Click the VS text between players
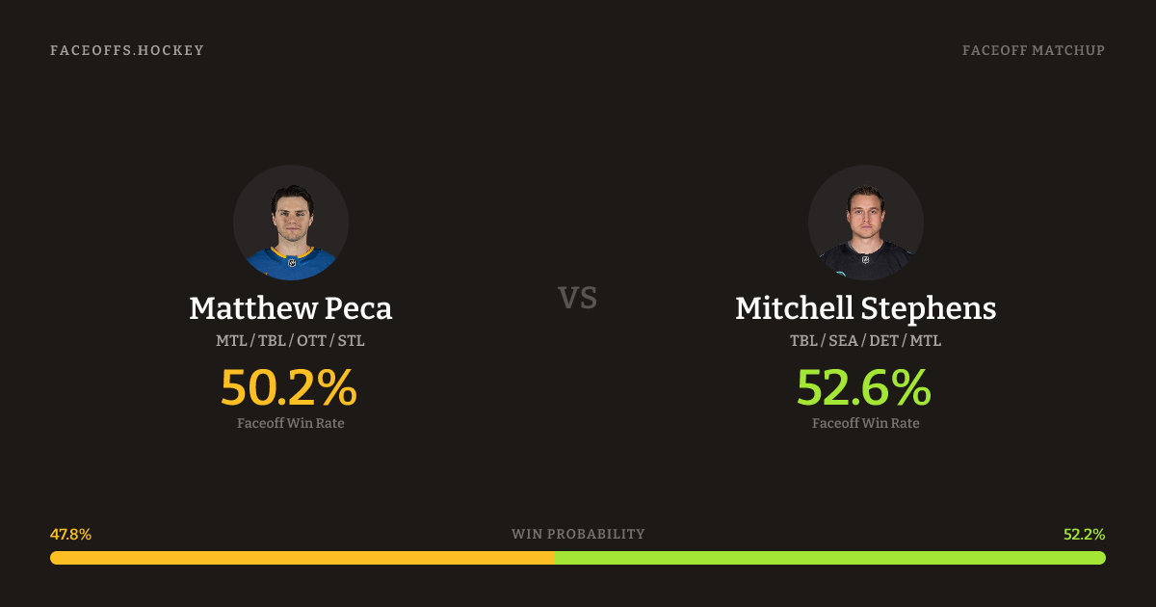1156x607 pixels. point(578,298)
